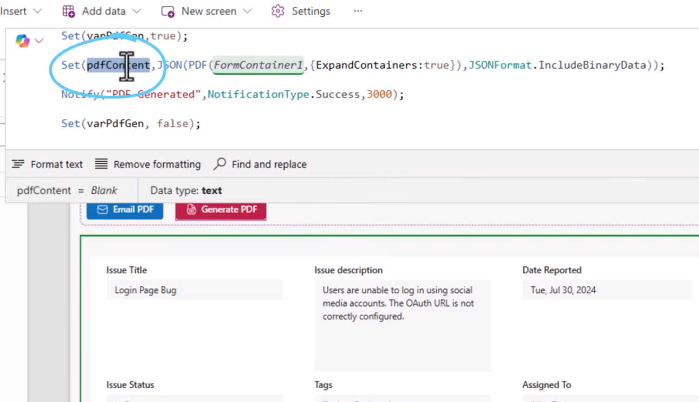Open the overflow menu with three dots

tap(358, 11)
